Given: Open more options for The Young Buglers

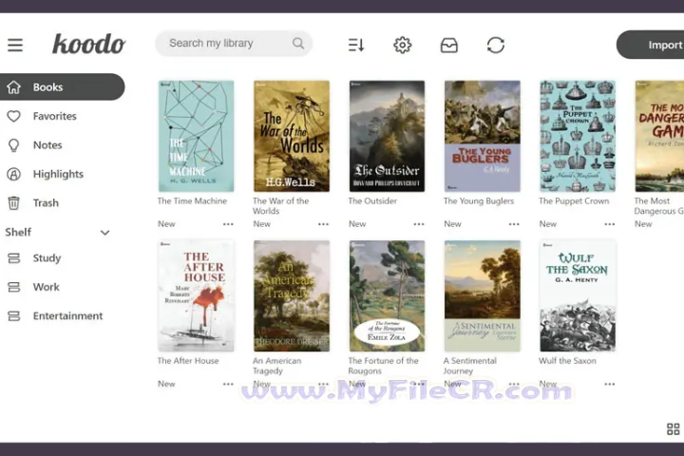Looking at the screenshot, I should tap(514, 224).
